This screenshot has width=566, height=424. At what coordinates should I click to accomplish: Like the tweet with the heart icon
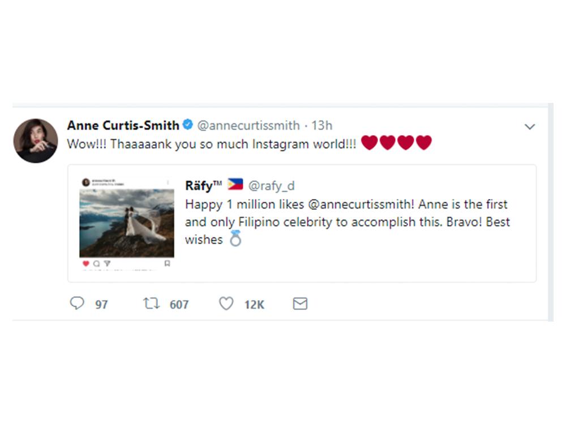(226, 304)
